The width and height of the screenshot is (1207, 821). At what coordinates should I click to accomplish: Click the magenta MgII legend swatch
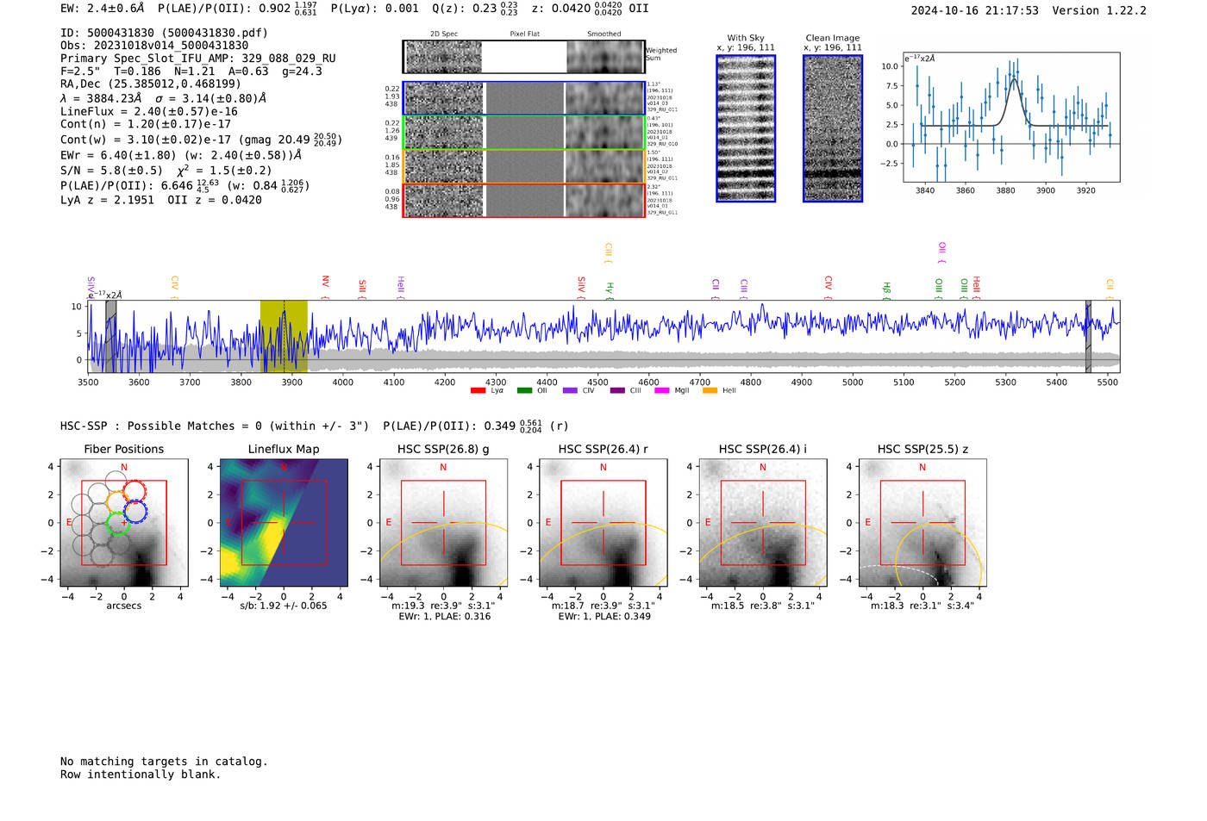[x=662, y=391]
